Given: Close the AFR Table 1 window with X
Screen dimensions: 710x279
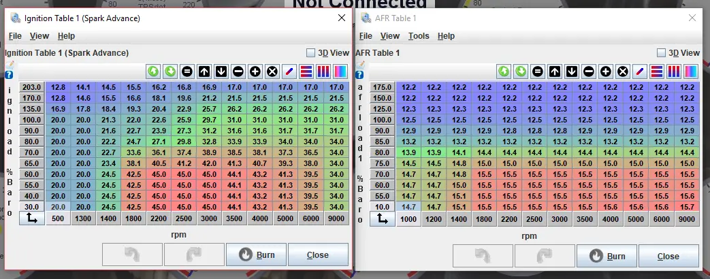Looking at the screenshot, I should tap(692, 18).
